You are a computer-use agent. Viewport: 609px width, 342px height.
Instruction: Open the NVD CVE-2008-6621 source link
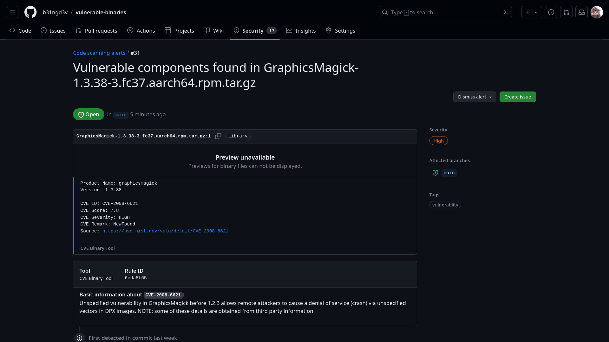165,231
